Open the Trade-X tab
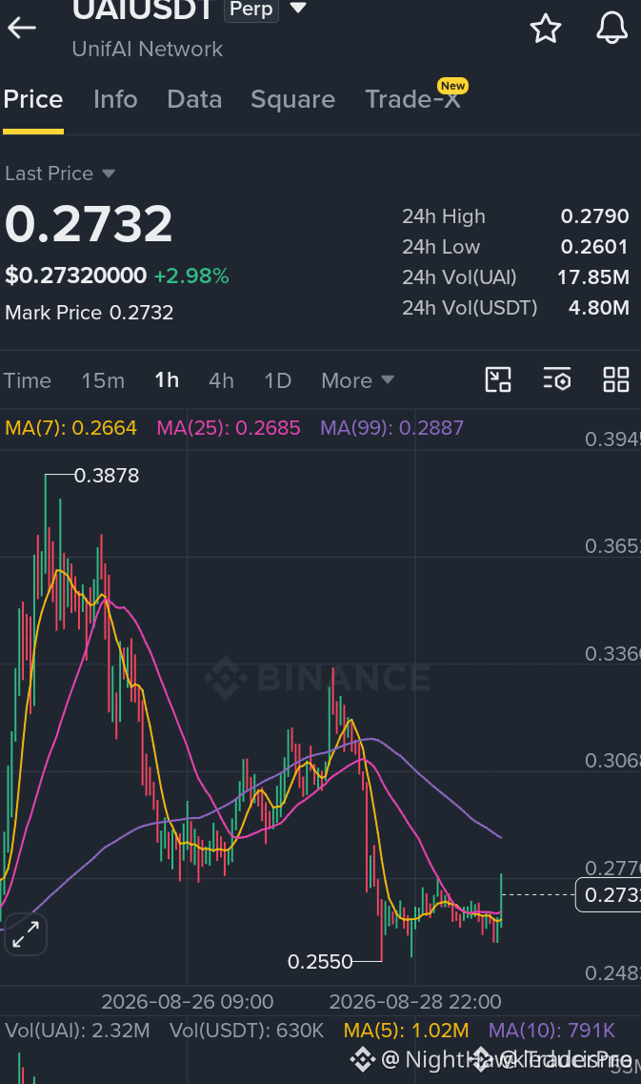Image resolution: width=641 pixels, height=1084 pixels. (x=412, y=99)
